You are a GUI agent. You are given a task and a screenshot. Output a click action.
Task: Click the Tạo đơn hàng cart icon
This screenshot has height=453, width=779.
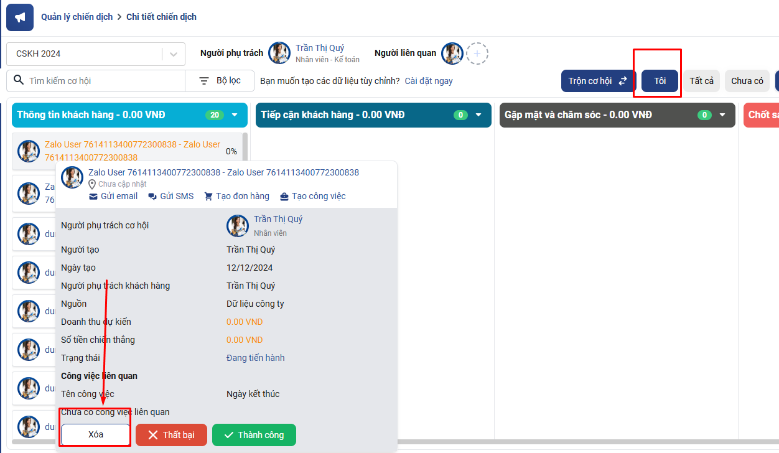point(208,196)
